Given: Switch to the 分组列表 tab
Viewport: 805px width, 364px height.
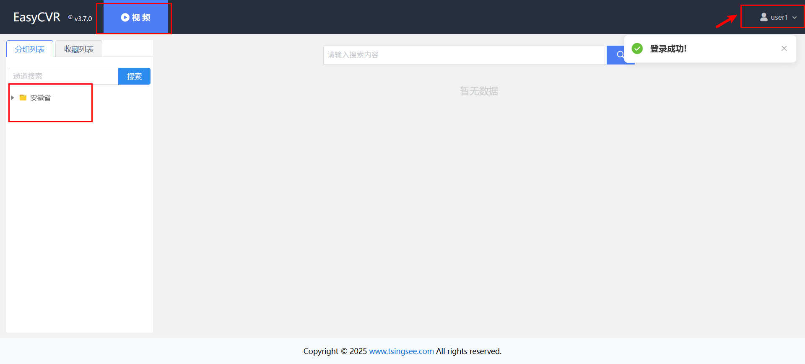Looking at the screenshot, I should [x=30, y=49].
